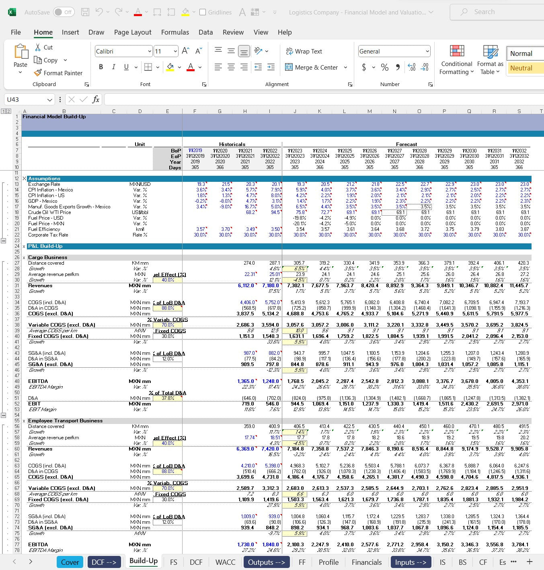This screenshot has height=570, width=544.
Task: Click the Merge & Center icon
Action: coord(289,67)
